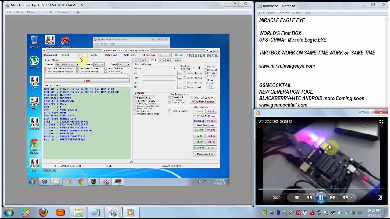Open the Help menu in Notepad
Screen dimensions: 390x219
(307, 13)
